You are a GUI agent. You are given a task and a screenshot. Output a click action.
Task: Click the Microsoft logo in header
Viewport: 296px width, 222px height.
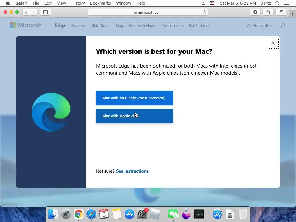25,25
